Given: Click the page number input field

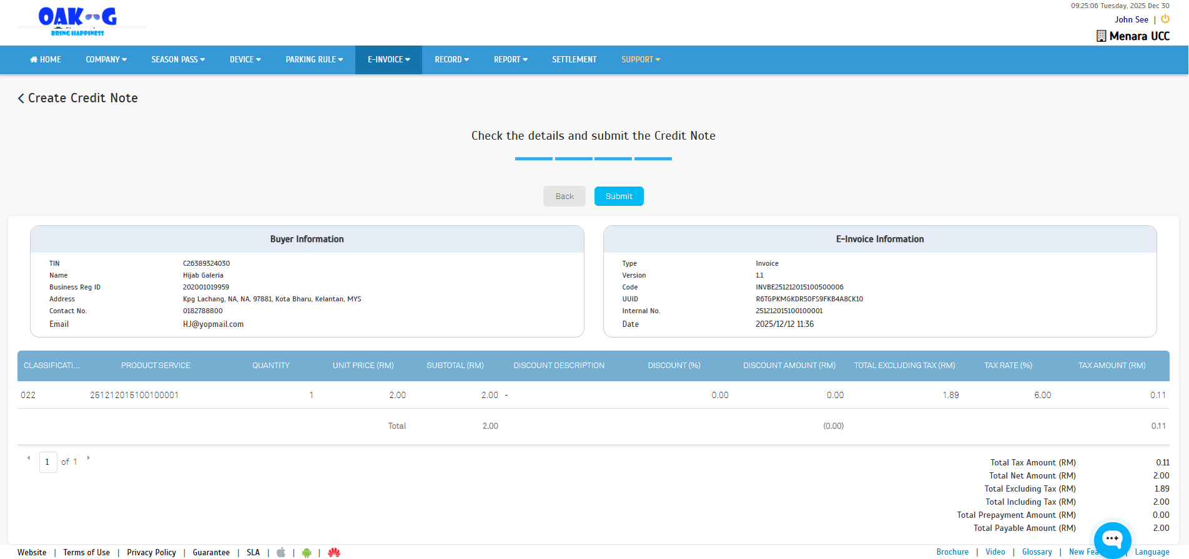Looking at the screenshot, I should tap(48, 462).
